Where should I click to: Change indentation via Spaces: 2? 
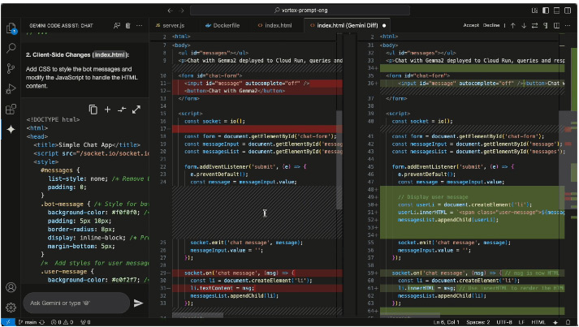(x=477, y=322)
